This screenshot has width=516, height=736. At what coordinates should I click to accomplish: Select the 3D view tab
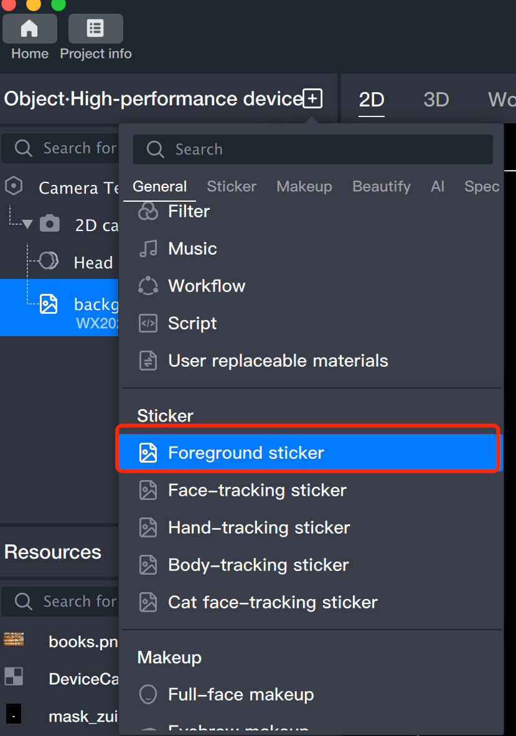coord(436,100)
